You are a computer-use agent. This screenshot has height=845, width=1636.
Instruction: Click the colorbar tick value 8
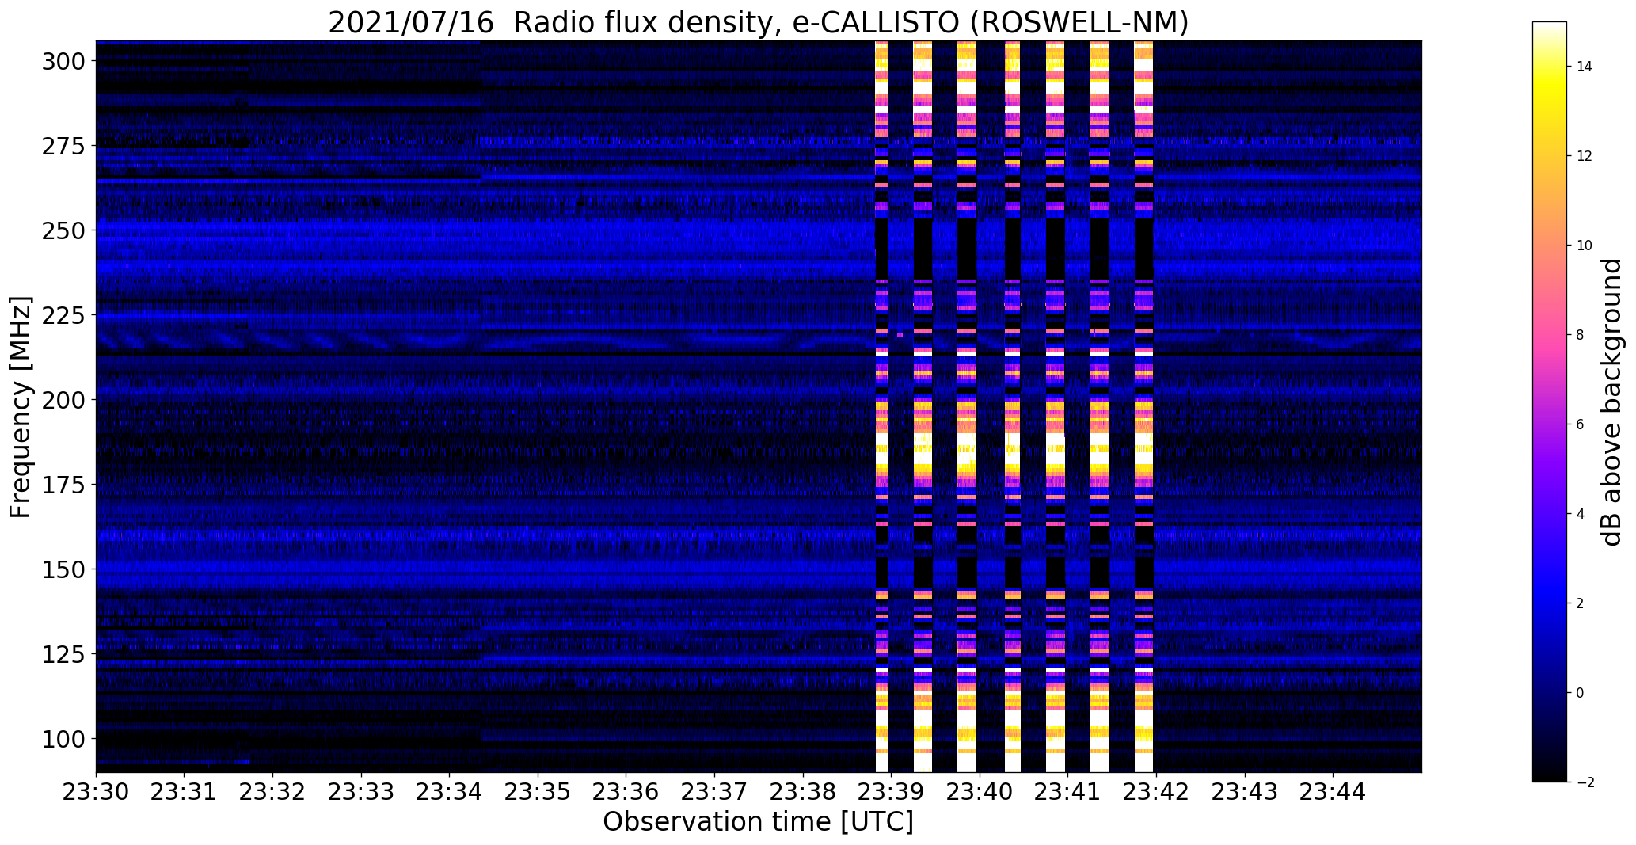pos(1580,335)
